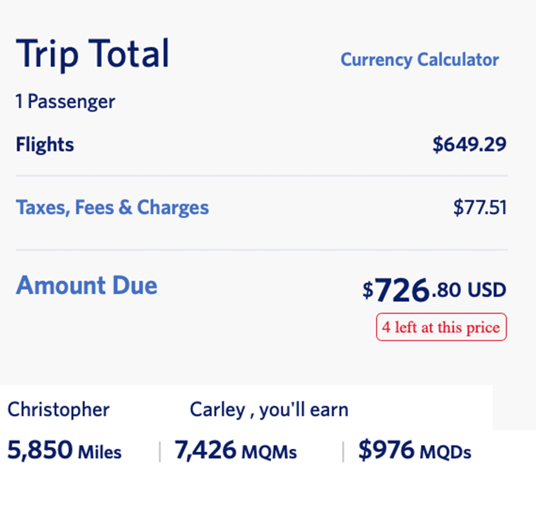The image size is (536, 520).
Task: Click the 5,850 Miles value
Action: point(65,451)
